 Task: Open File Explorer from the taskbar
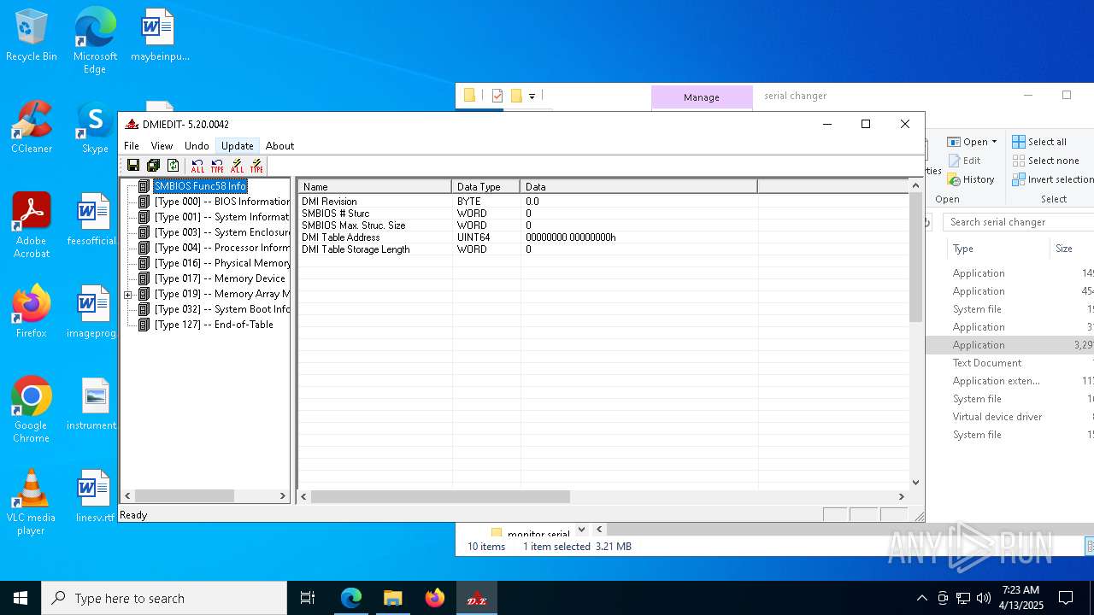pyautogui.click(x=393, y=598)
